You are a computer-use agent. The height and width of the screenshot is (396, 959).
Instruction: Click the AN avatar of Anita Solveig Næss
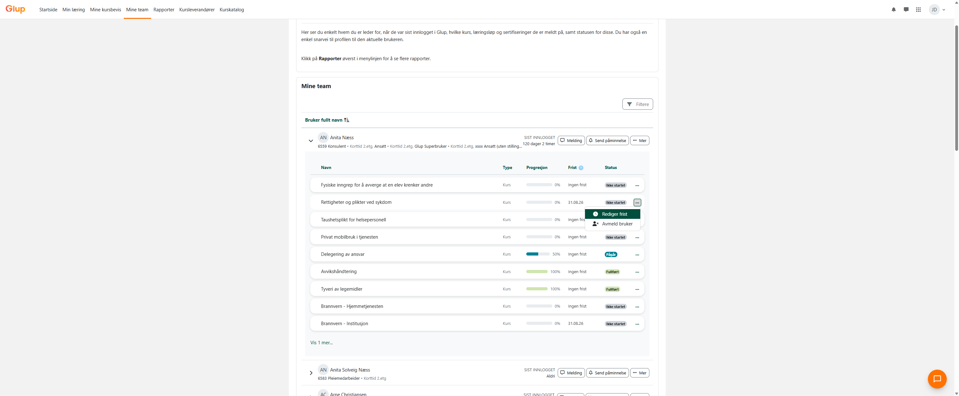tap(323, 370)
